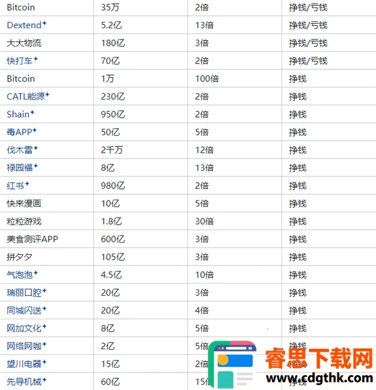Click the 4倍 multiplier cell
This screenshot has height=390, width=376.
[x=235, y=310]
